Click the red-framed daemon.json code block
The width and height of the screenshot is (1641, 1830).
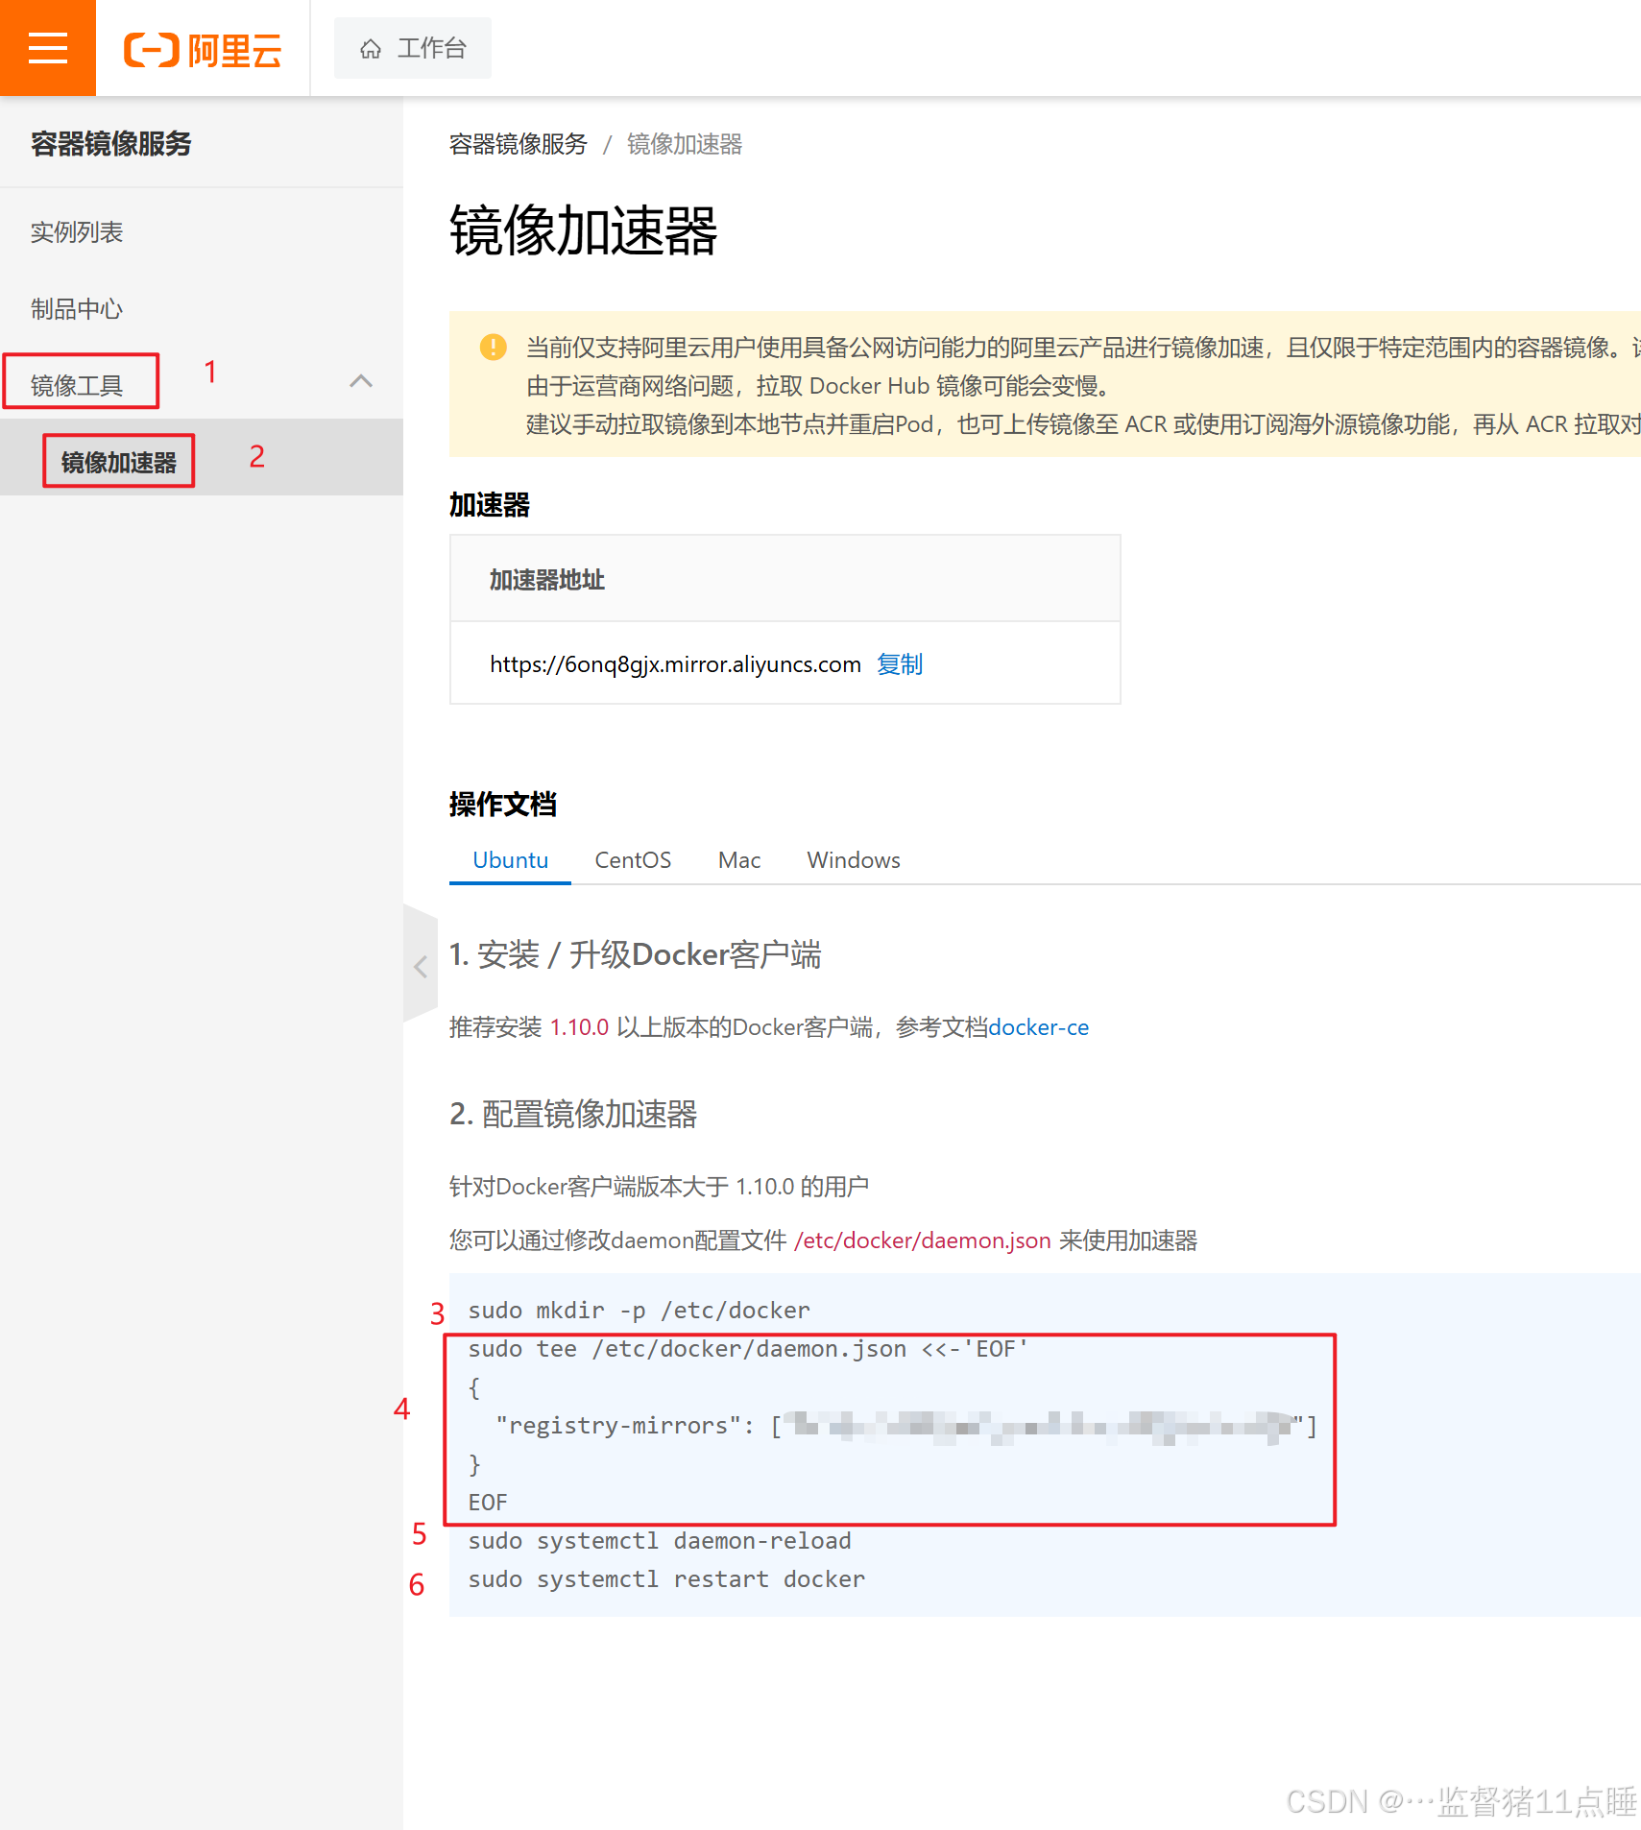(x=888, y=1426)
